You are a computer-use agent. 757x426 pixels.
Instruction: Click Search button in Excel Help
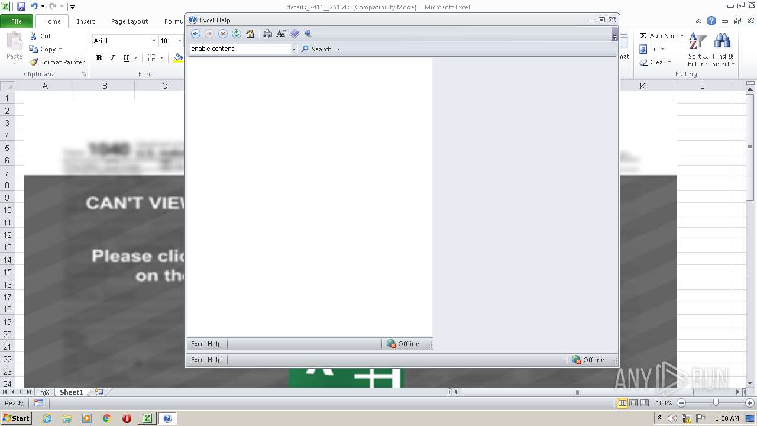point(317,49)
